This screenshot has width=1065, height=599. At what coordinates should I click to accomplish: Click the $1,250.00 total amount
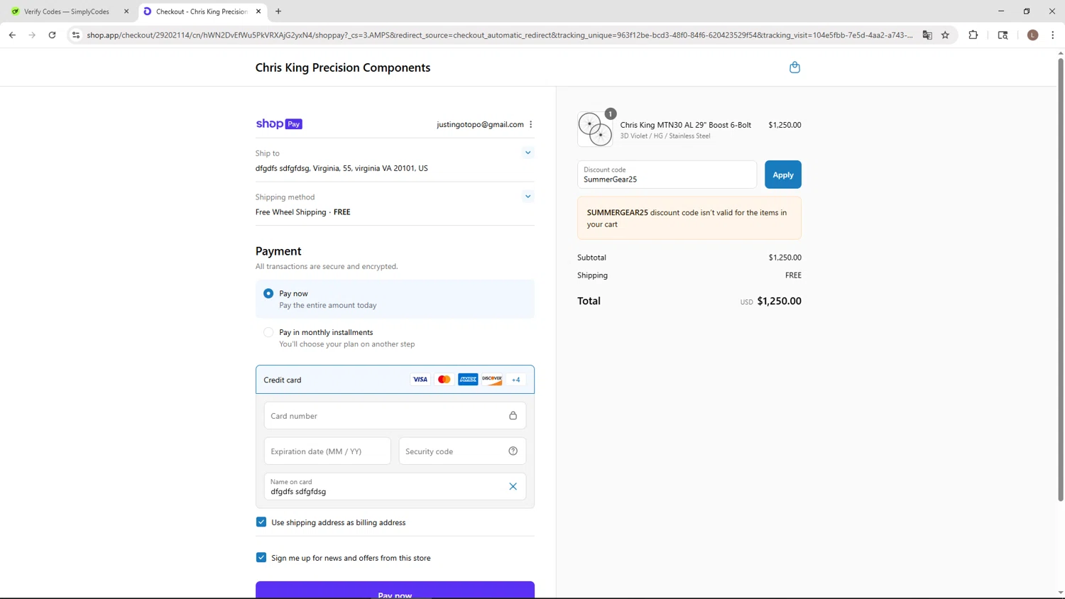pyautogui.click(x=779, y=301)
